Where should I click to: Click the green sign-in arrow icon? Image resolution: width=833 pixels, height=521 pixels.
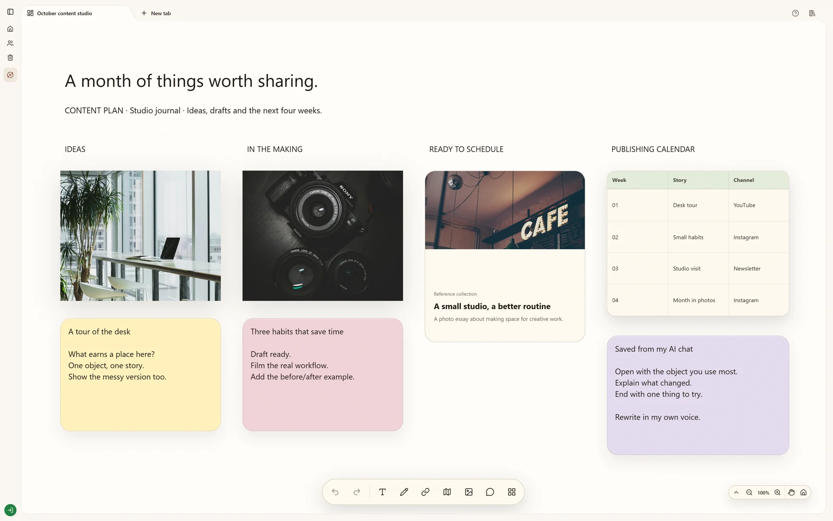coord(10,510)
